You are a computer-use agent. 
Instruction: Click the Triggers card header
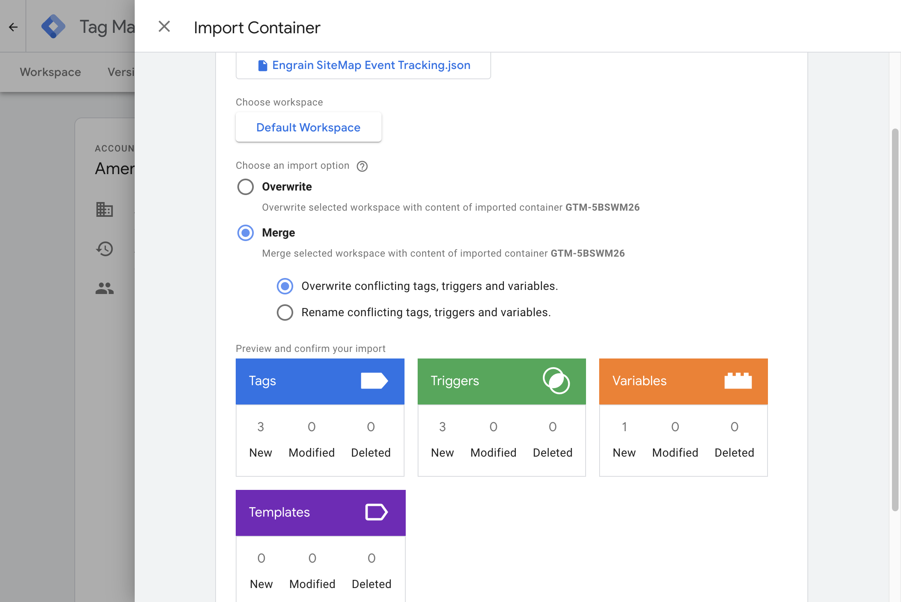[x=501, y=381]
